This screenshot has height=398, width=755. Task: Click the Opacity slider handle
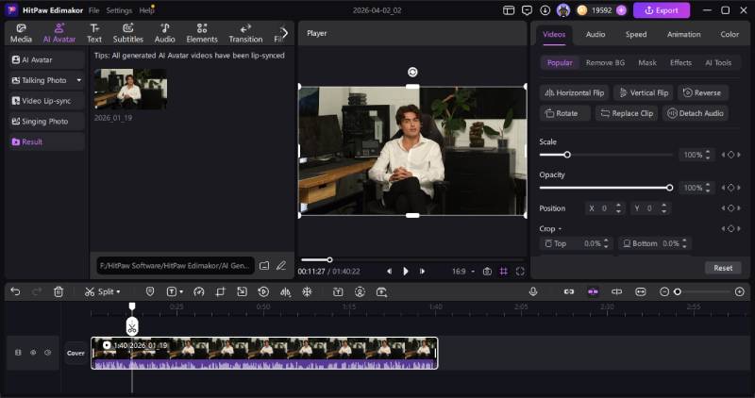point(669,188)
